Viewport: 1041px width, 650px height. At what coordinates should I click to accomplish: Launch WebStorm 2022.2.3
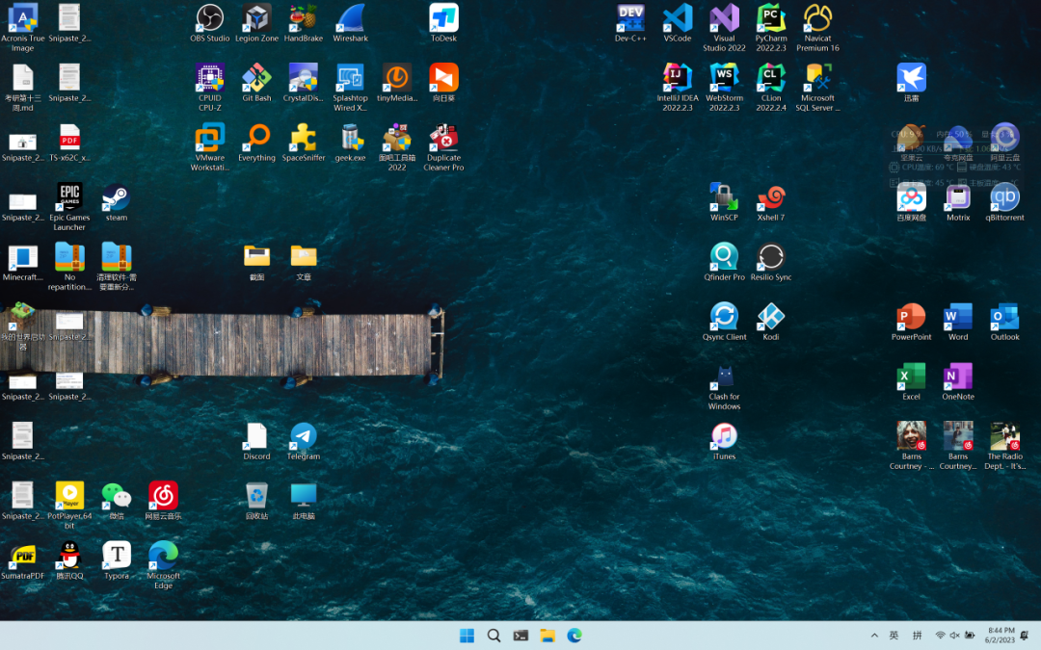724,88
